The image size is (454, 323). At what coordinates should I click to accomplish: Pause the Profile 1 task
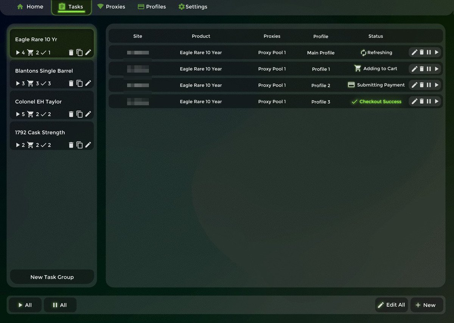click(x=429, y=69)
